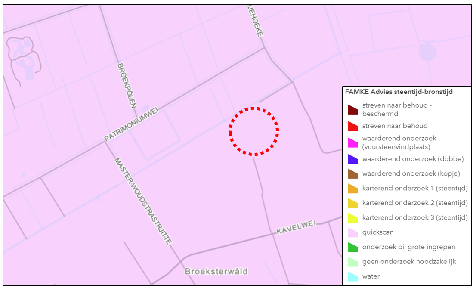The width and height of the screenshot is (476, 288).
Task: Select 'karterend onderzoek 1 (steentijd)' label
Action: (415, 188)
